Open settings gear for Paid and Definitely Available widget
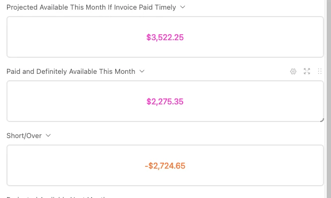Screen dimensions: 331x198 [x=293, y=72]
